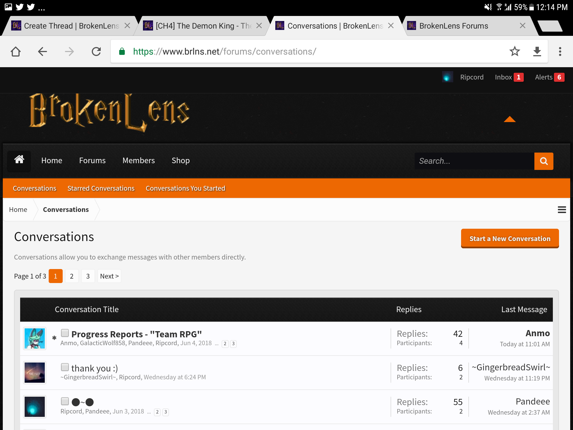Close the BrokenLens Forums tab
Image resolution: width=573 pixels, height=430 pixels.
pyautogui.click(x=522, y=26)
